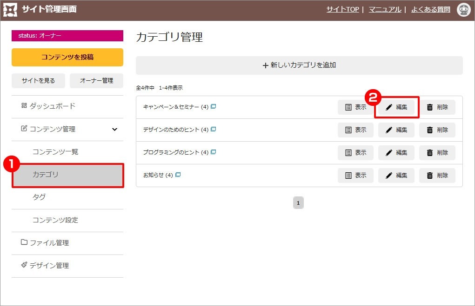
Task: Open ダッシュボード from the sidebar
Action: (52, 106)
